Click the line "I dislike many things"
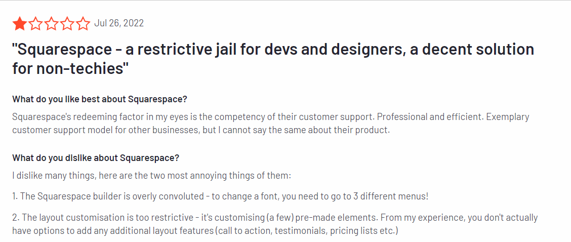Image resolution: width=571 pixels, height=242 pixels. coord(152,176)
